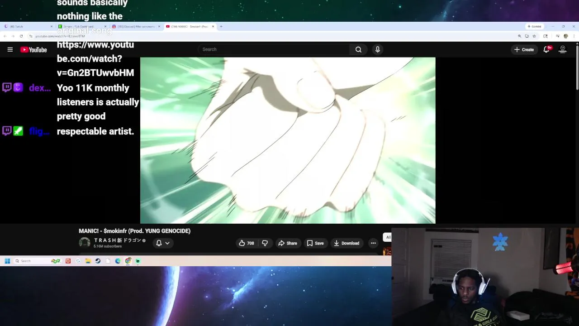Viewport: 579px width, 326px height.
Task: Switch to the Discord browser tab
Action: (136, 26)
